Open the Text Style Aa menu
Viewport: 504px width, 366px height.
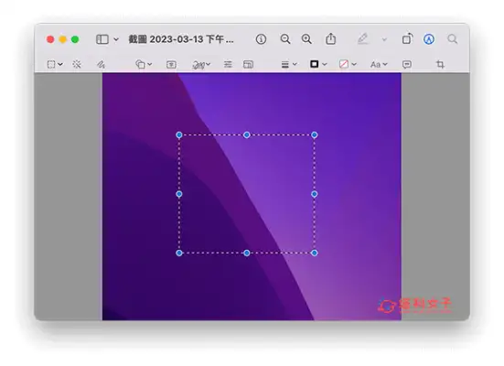(x=379, y=64)
